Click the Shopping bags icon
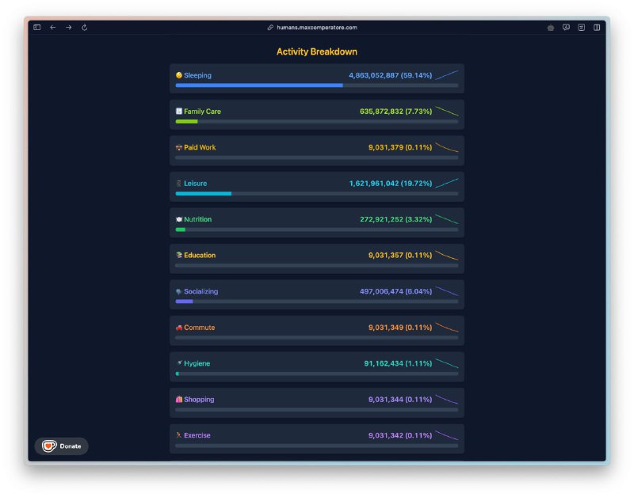Image resolution: width=634 pixels, height=497 pixels. point(179,400)
